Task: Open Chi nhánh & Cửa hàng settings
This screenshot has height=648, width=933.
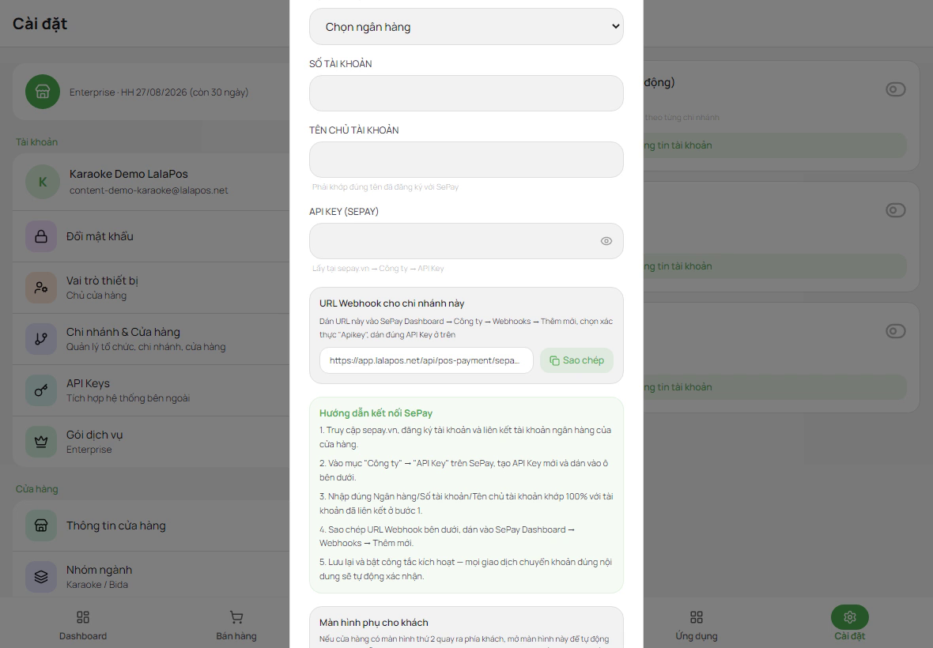Action: 151,339
